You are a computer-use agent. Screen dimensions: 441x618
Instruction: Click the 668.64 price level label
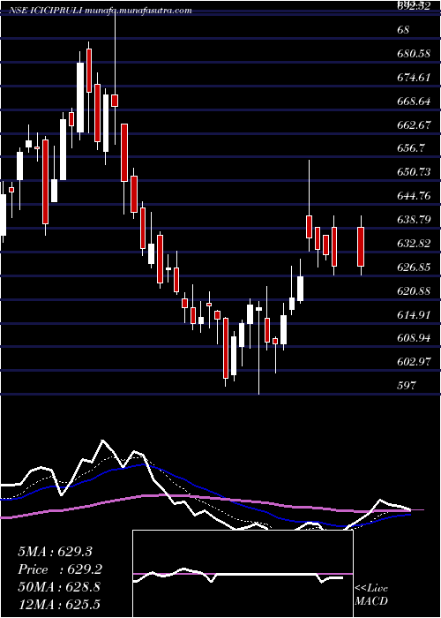coord(414,102)
